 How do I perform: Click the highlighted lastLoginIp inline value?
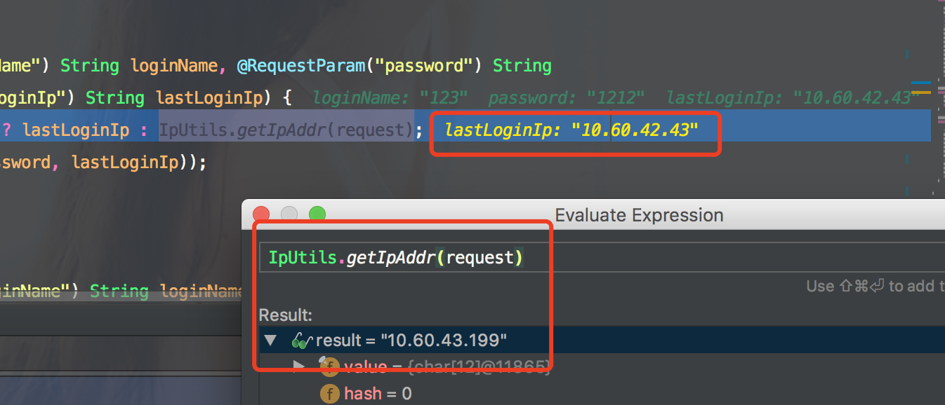pos(572,129)
